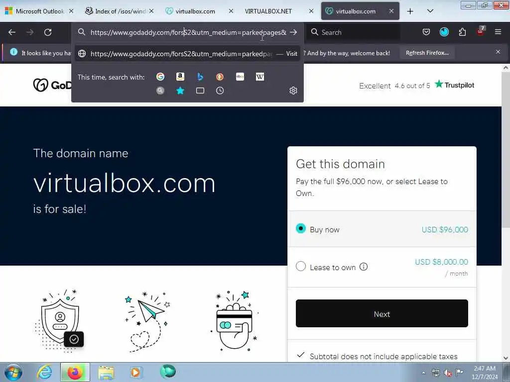Click the Search box in the toolbar

pyautogui.click(x=354, y=32)
